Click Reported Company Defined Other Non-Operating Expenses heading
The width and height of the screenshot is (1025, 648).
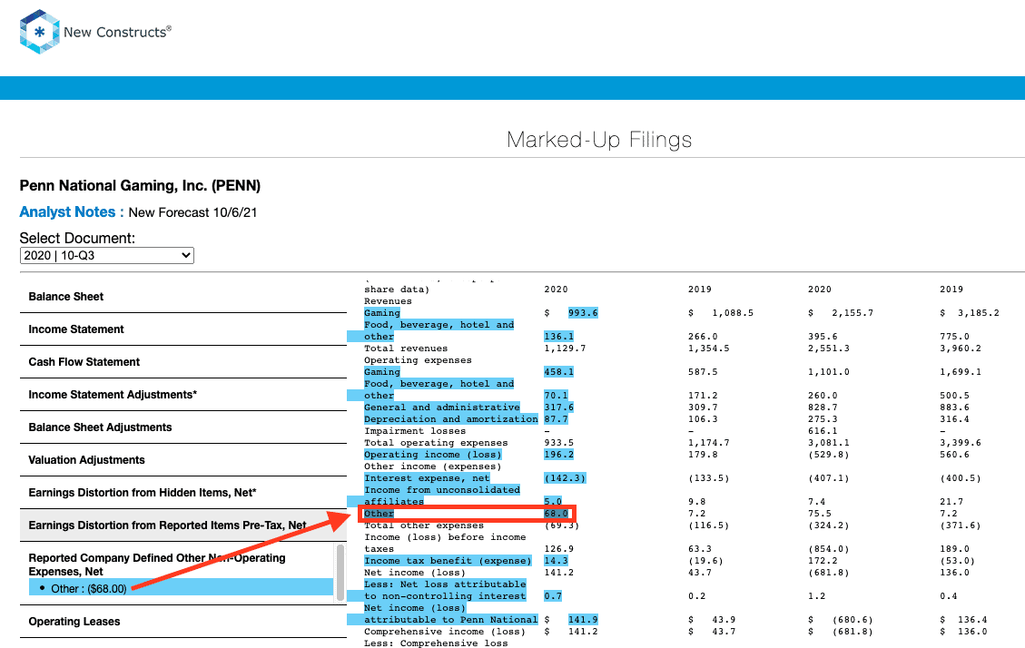(x=157, y=565)
